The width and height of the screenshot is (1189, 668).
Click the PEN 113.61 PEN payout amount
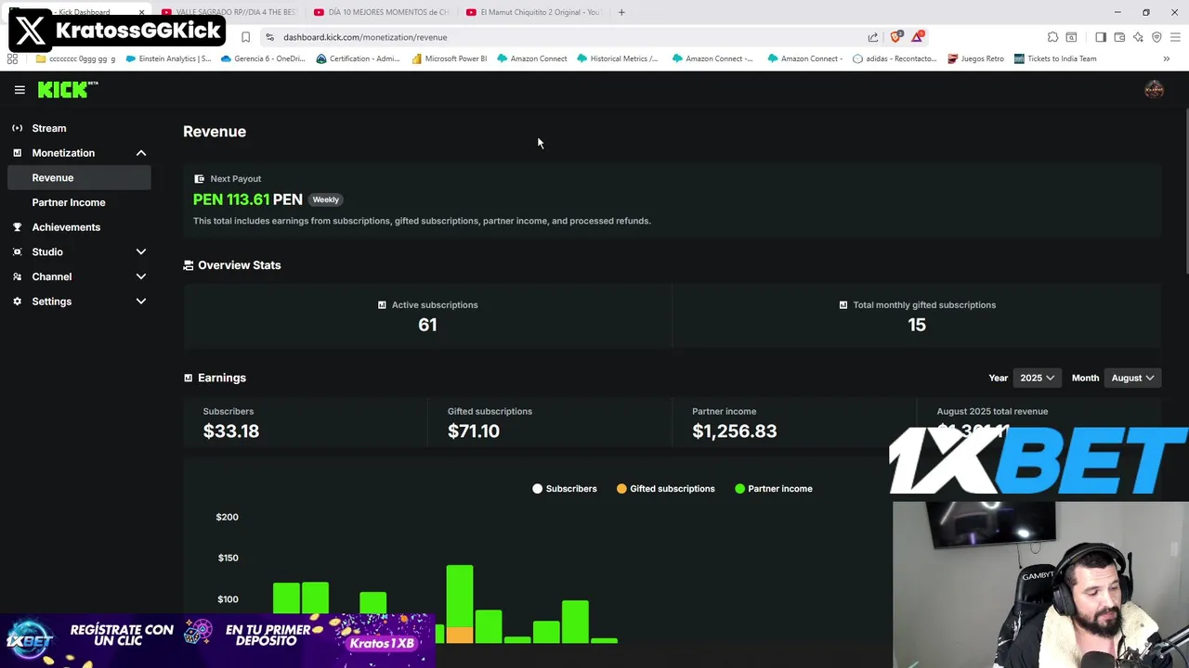coord(248,199)
